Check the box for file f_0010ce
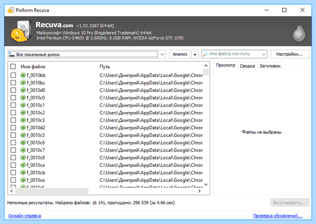This screenshot has width=316, height=224. [x=13, y=180]
